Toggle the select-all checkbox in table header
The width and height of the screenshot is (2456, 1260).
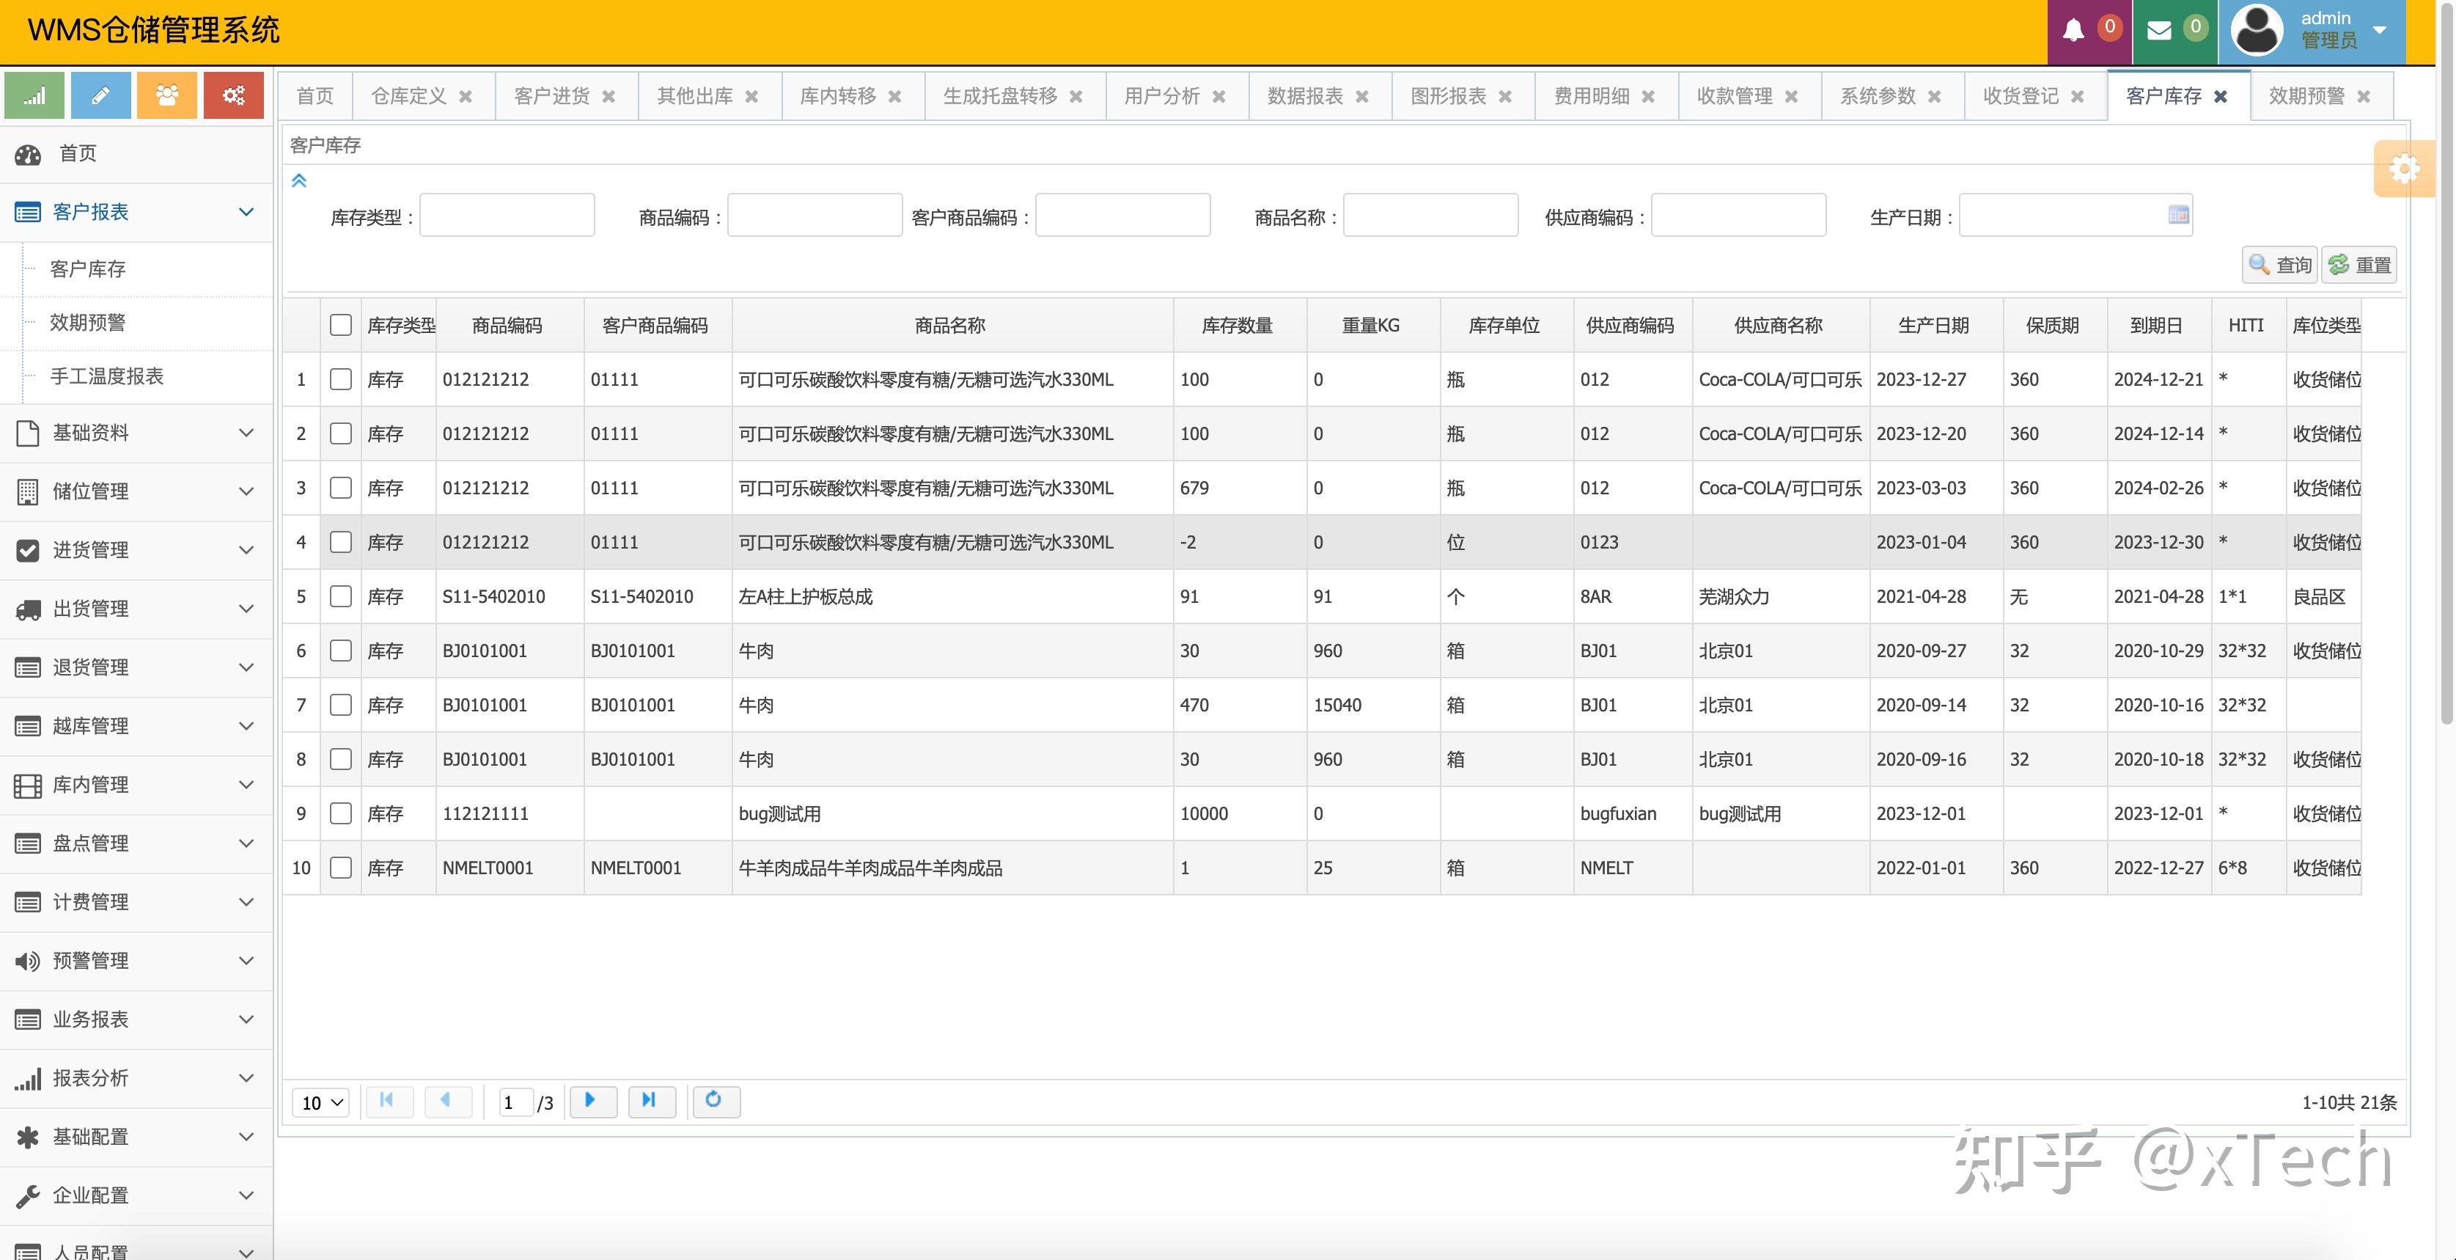pyautogui.click(x=340, y=325)
